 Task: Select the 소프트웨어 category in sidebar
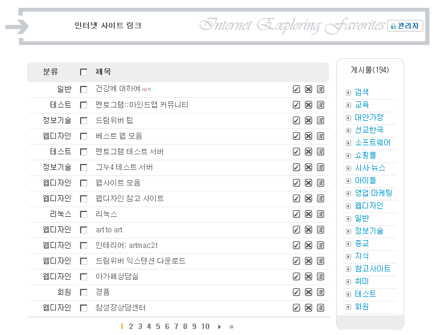372,142
